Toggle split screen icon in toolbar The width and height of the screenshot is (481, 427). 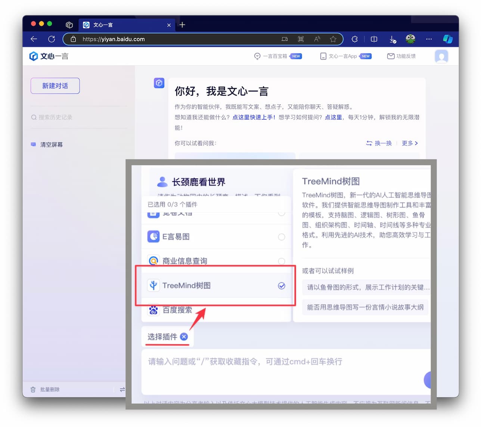click(374, 39)
